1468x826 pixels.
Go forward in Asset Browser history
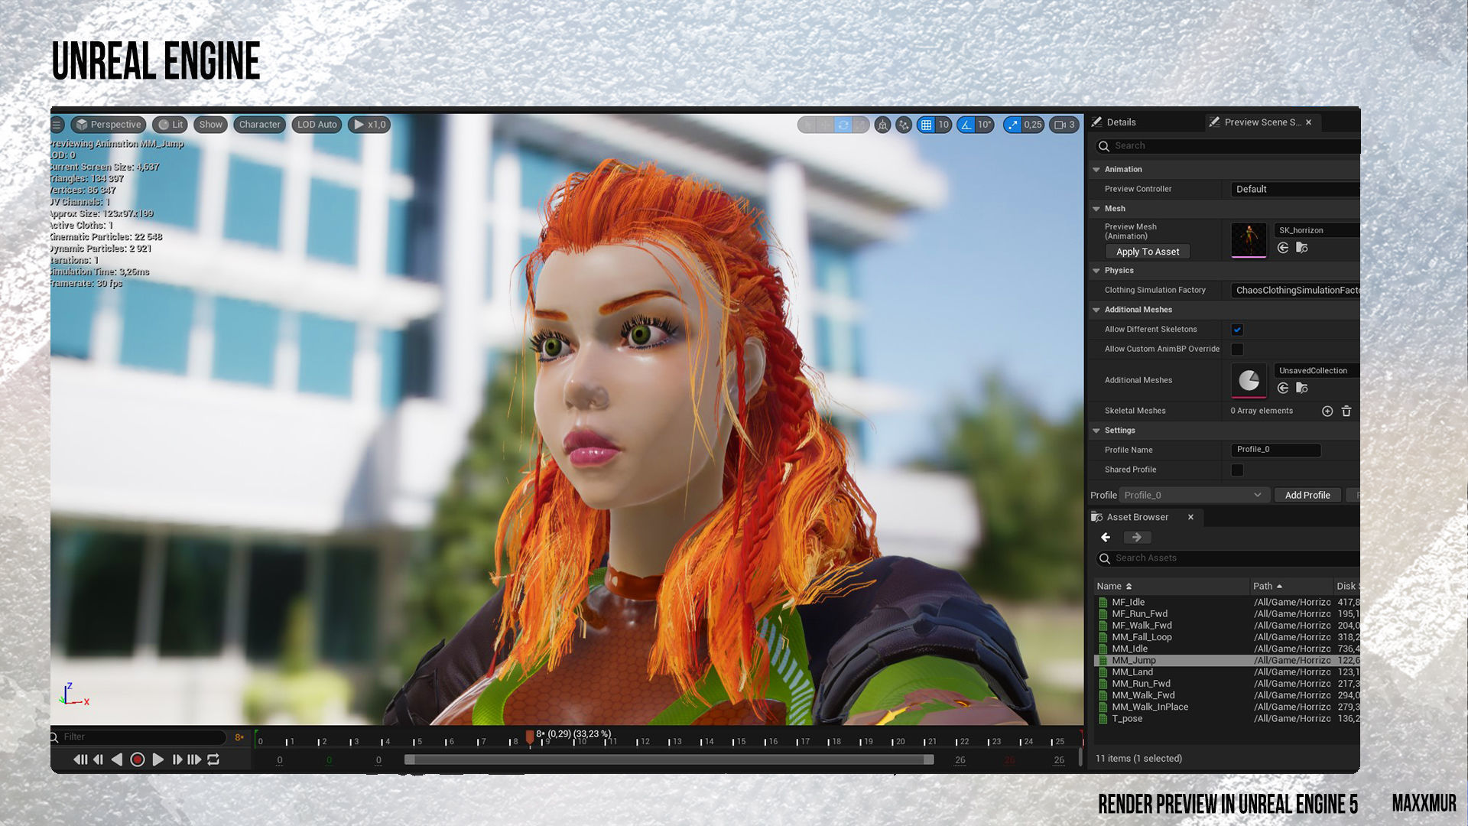click(x=1137, y=538)
